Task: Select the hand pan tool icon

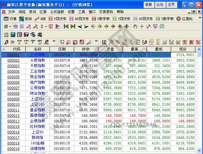Action: click(x=135, y=26)
